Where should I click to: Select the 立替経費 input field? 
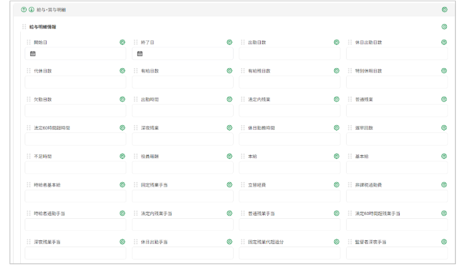tap(289, 196)
